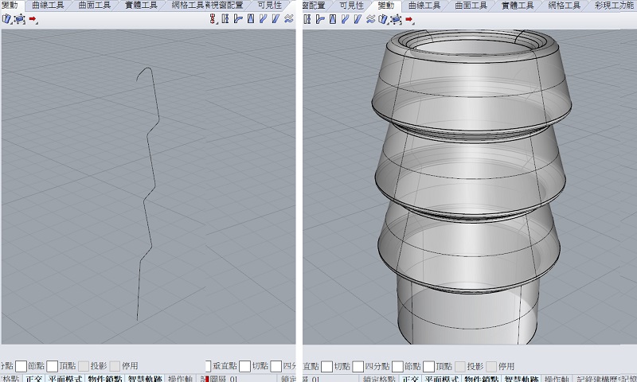
Task: Open 實體工具 tab in right window
Action: click(518, 6)
